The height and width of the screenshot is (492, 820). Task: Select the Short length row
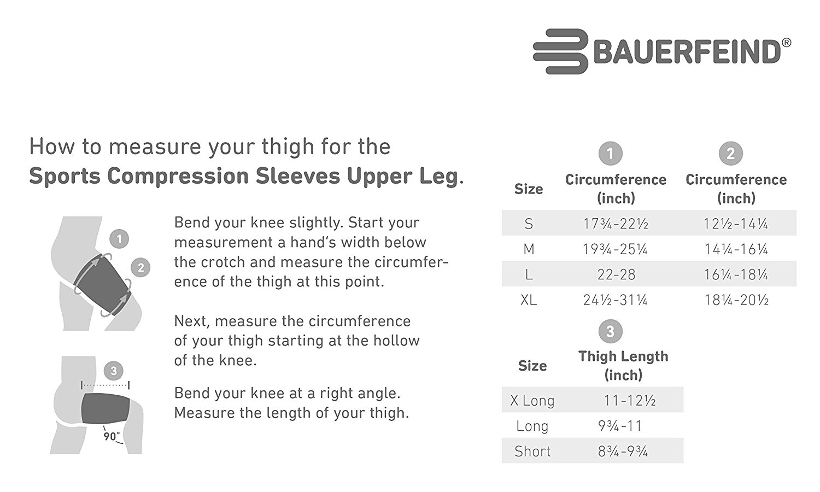click(593, 450)
